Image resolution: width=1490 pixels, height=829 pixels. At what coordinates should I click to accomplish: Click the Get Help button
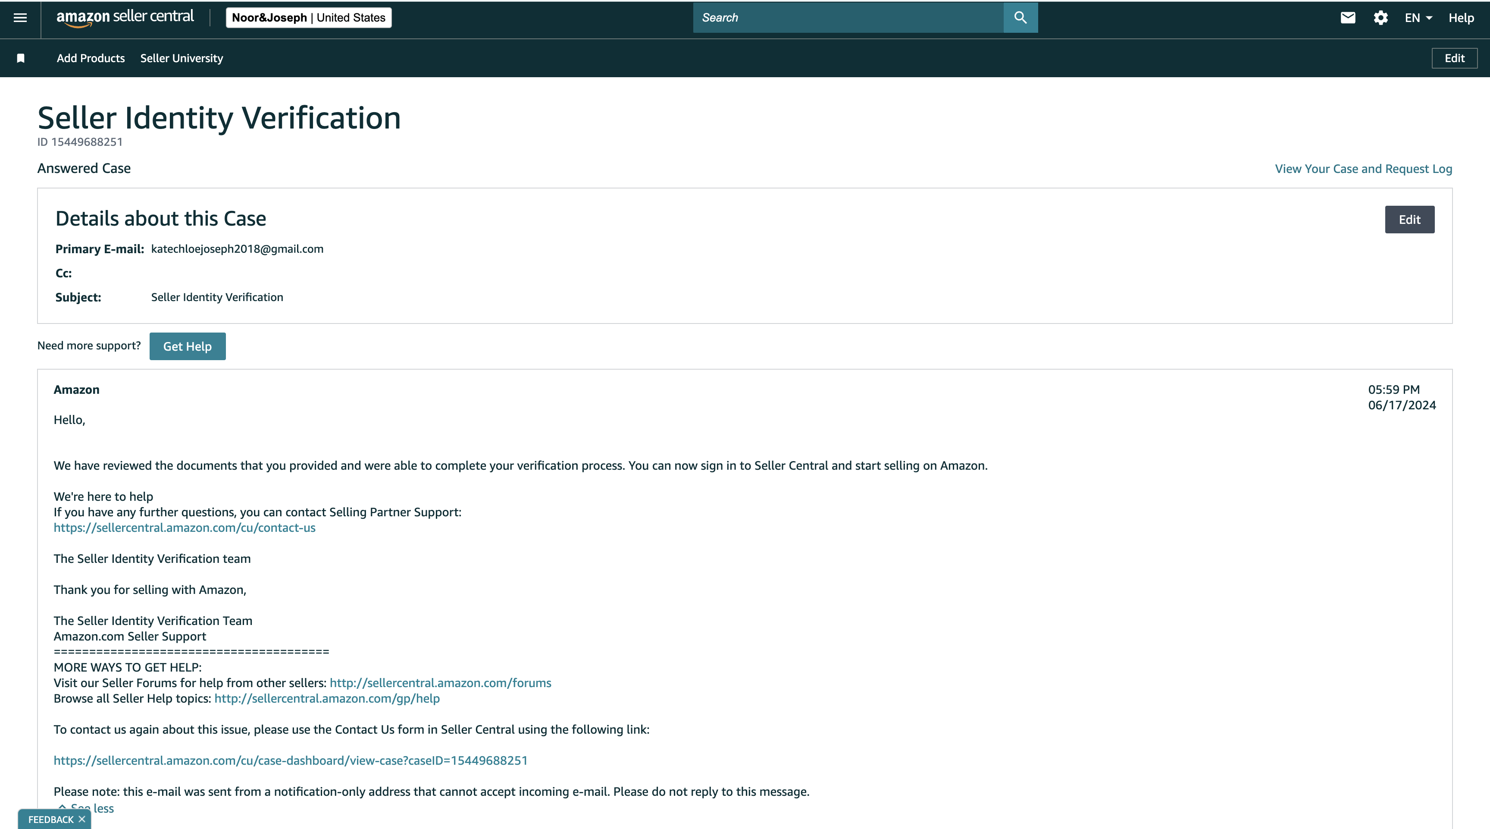click(188, 346)
